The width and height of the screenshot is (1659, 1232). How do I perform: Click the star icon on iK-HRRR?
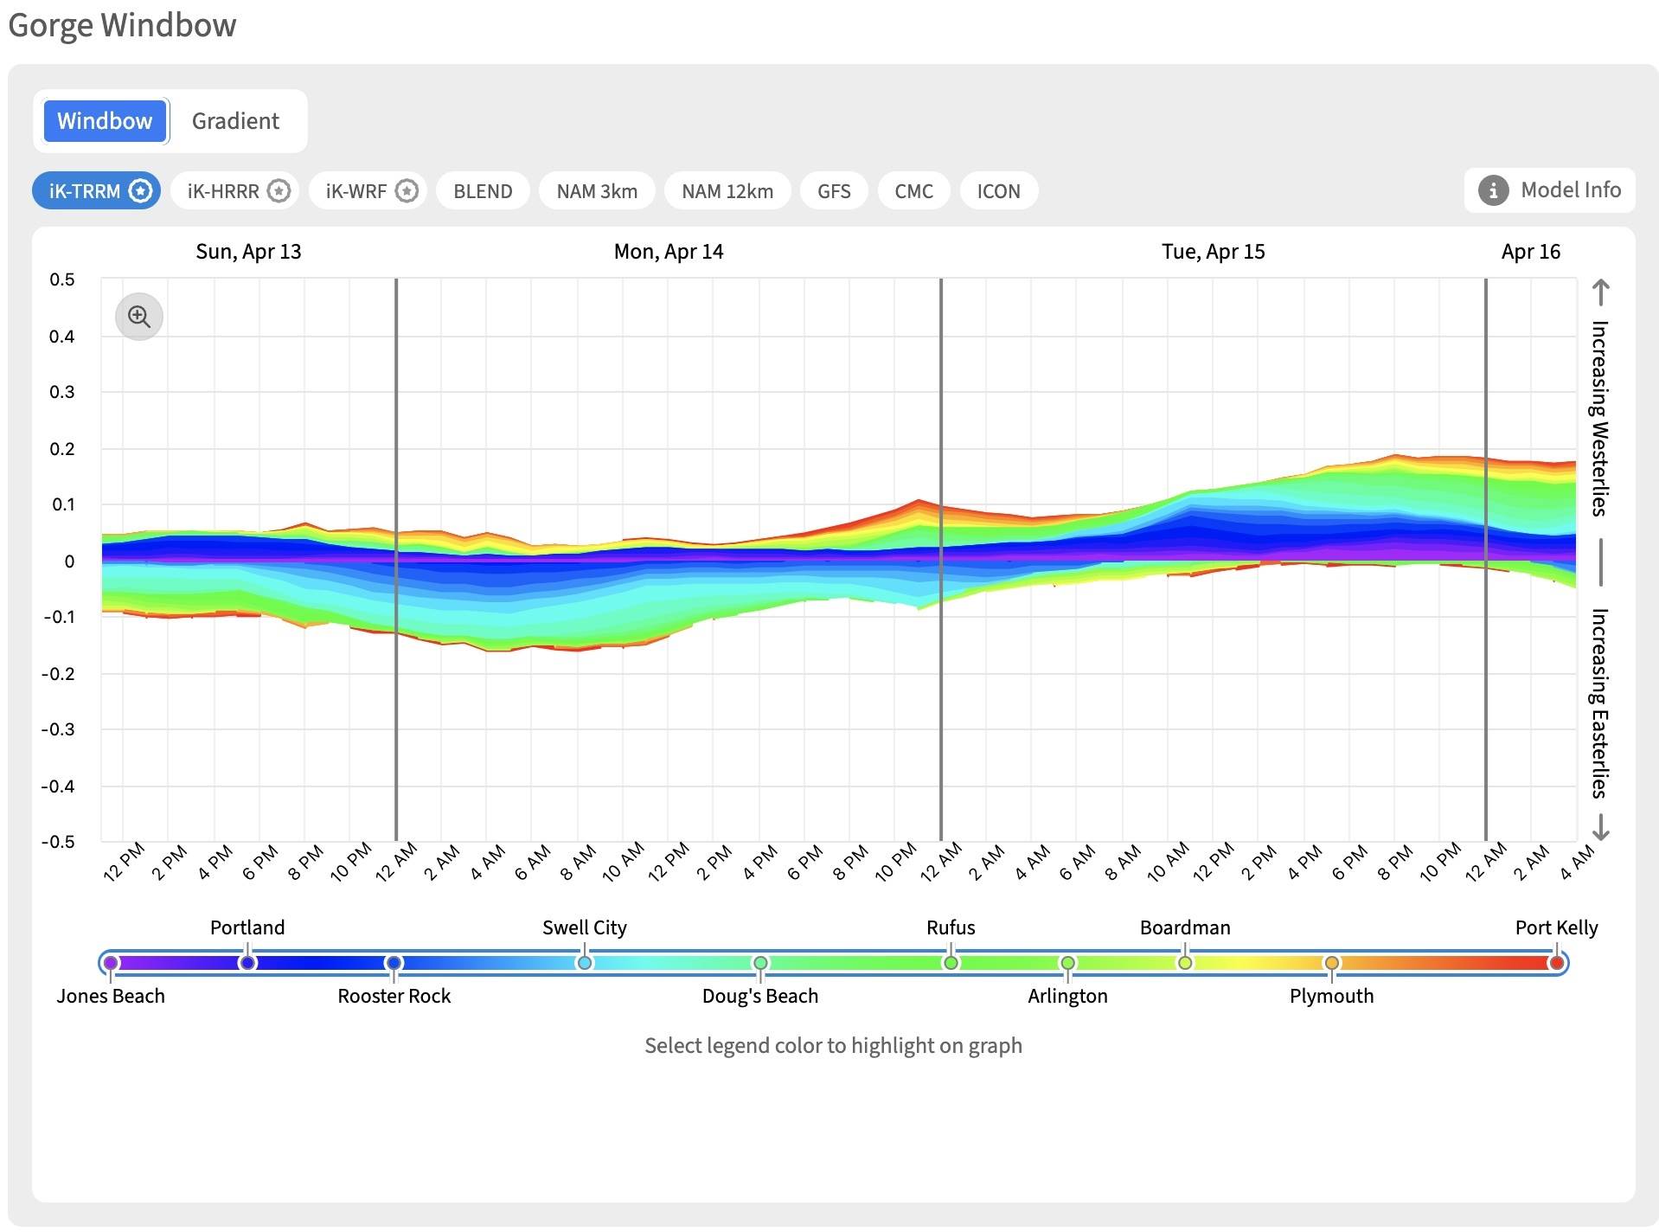click(x=279, y=191)
